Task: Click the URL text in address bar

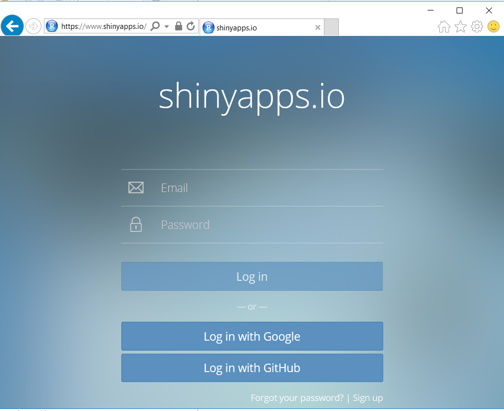Action: pyautogui.click(x=104, y=26)
